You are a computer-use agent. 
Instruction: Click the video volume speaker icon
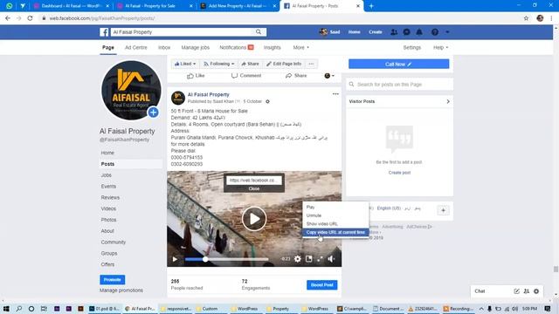click(x=331, y=259)
